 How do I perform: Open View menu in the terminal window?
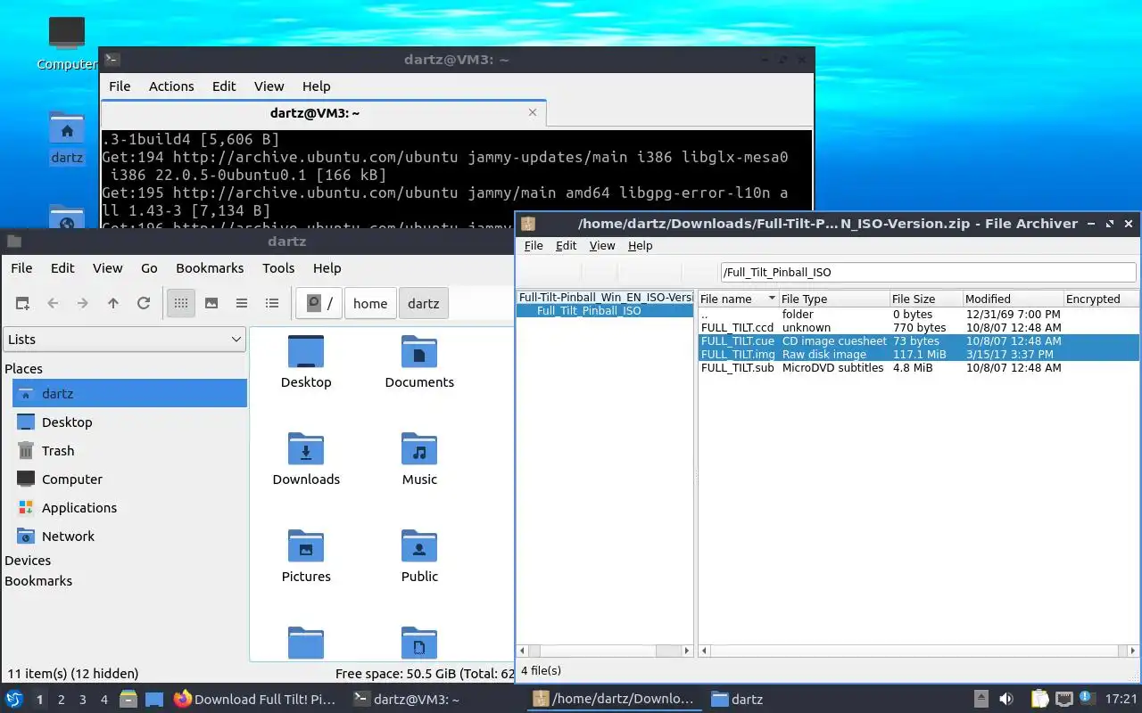pyautogui.click(x=269, y=86)
